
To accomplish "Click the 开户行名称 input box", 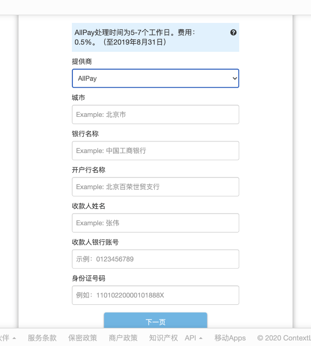I will coord(155,187).
